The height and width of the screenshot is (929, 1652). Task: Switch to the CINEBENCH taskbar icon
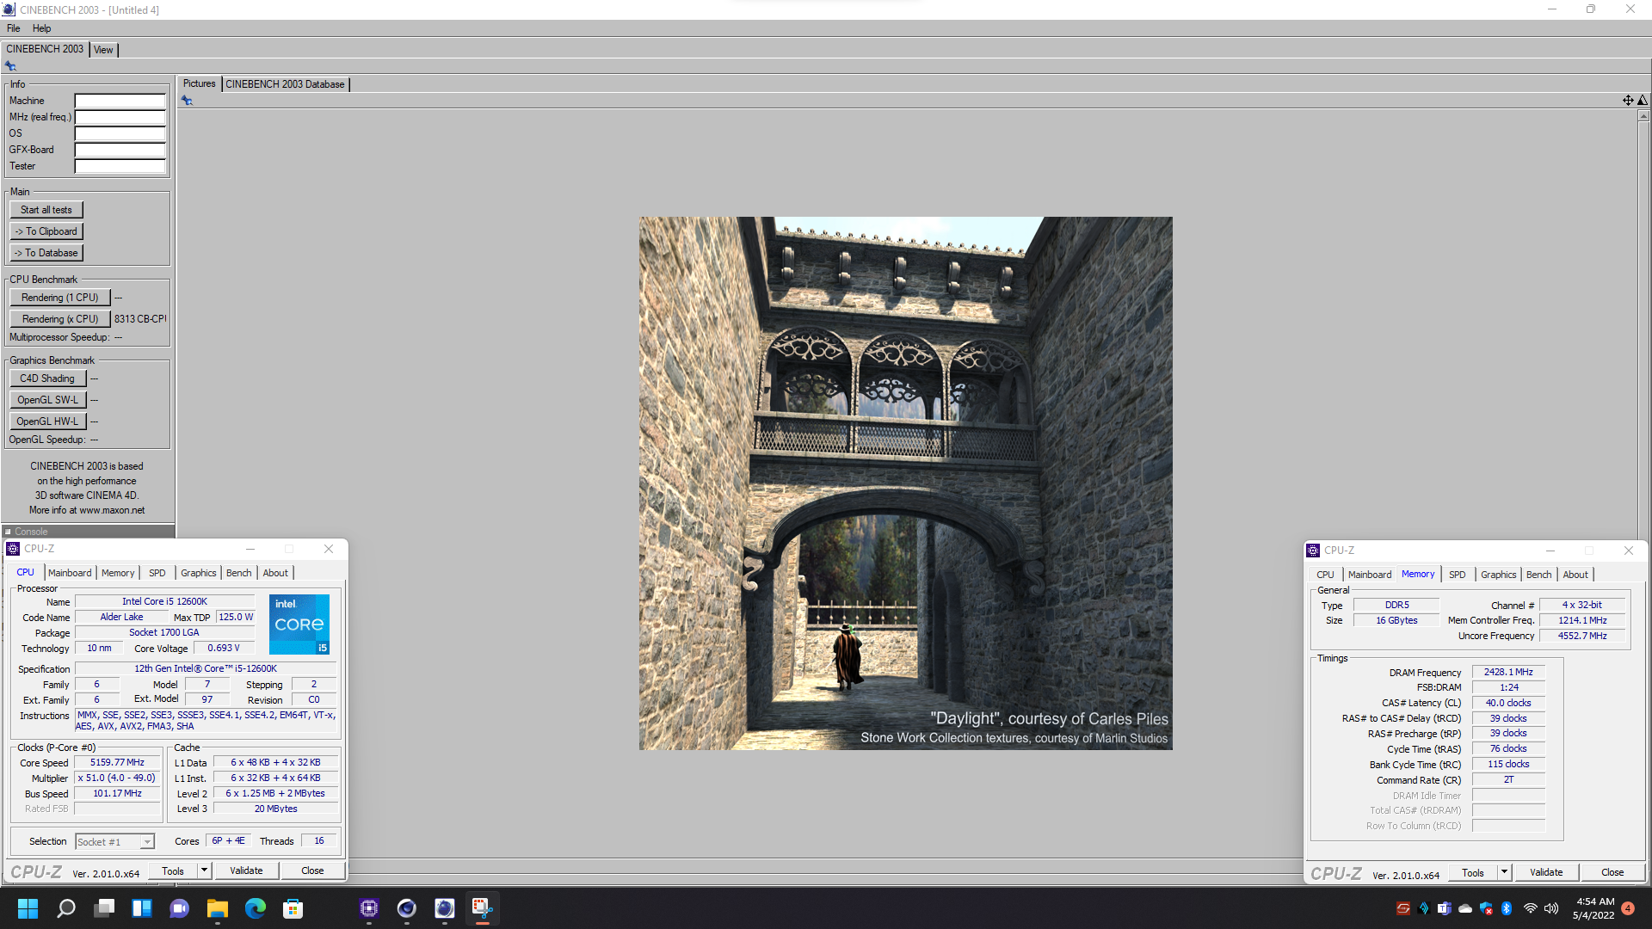click(445, 908)
